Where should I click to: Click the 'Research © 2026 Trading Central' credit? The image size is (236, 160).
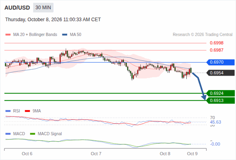(x=203, y=35)
